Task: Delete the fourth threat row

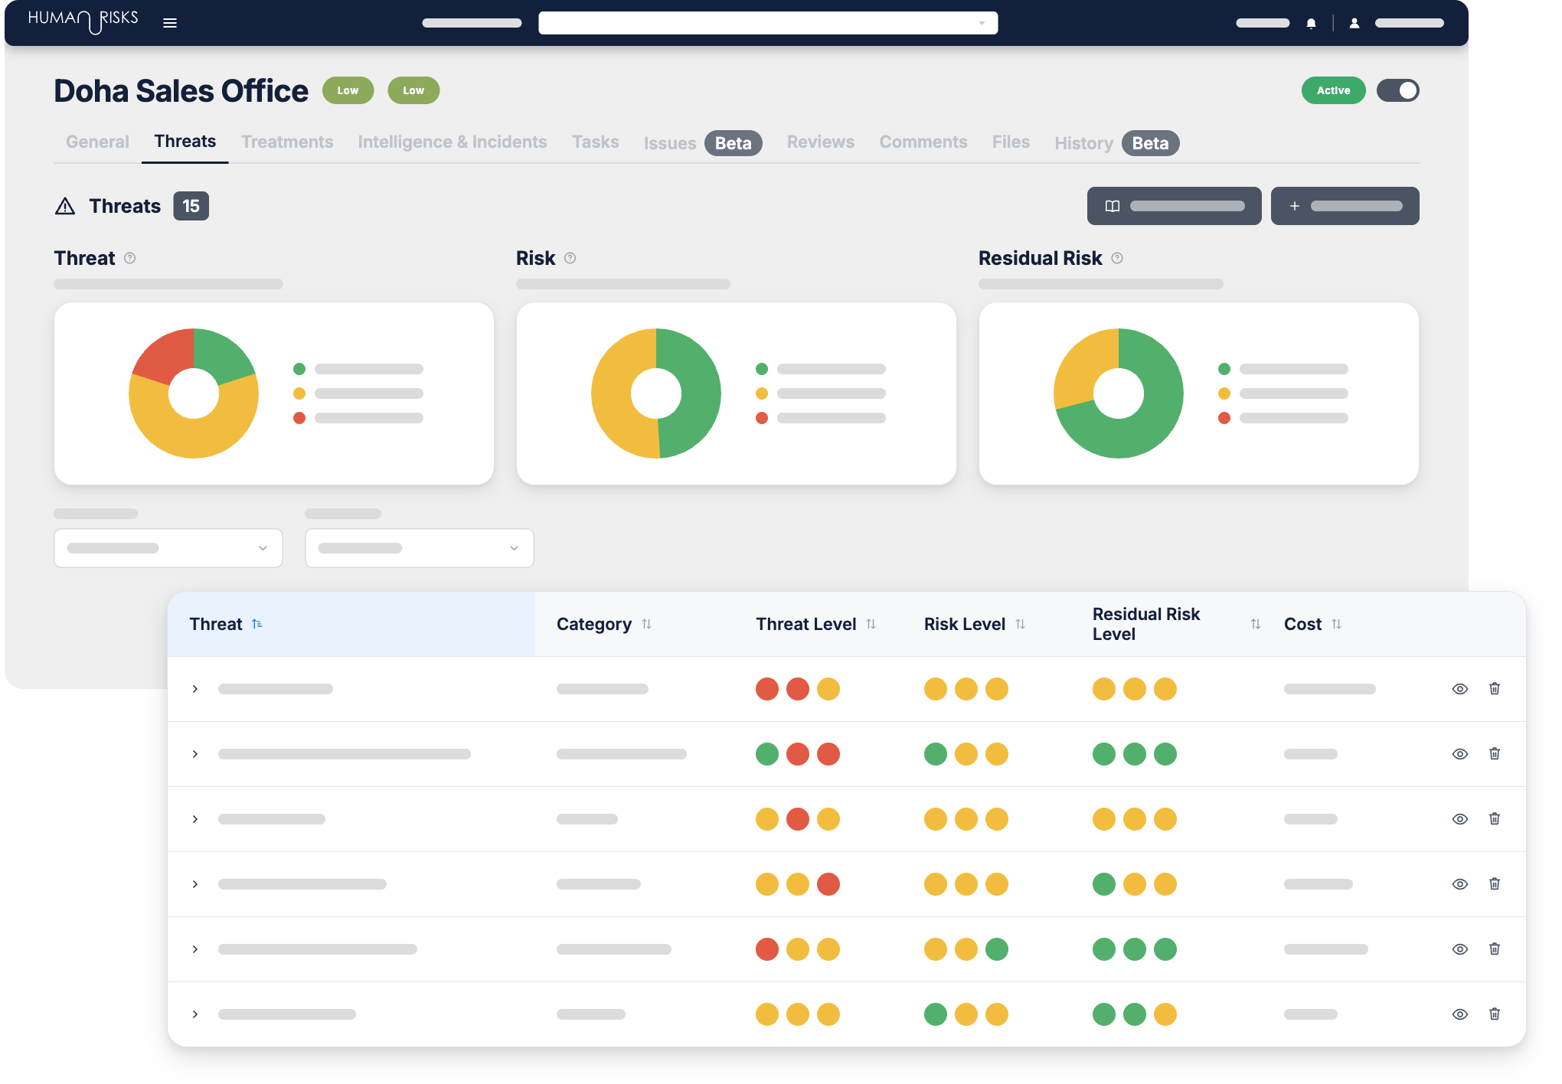Action: pos(1494,883)
